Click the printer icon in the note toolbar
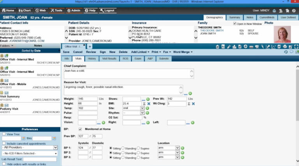299x166 pixels. pyautogui.click(x=285, y=47)
